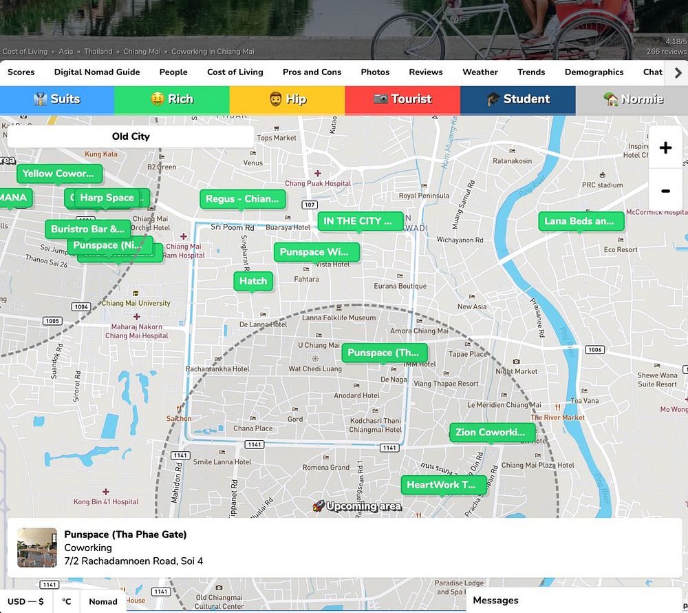Click the Chiang Mai Ram Hospital icon

click(x=184, y=236)
